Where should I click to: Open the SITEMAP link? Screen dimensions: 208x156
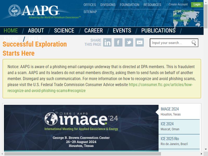[90, 12]
